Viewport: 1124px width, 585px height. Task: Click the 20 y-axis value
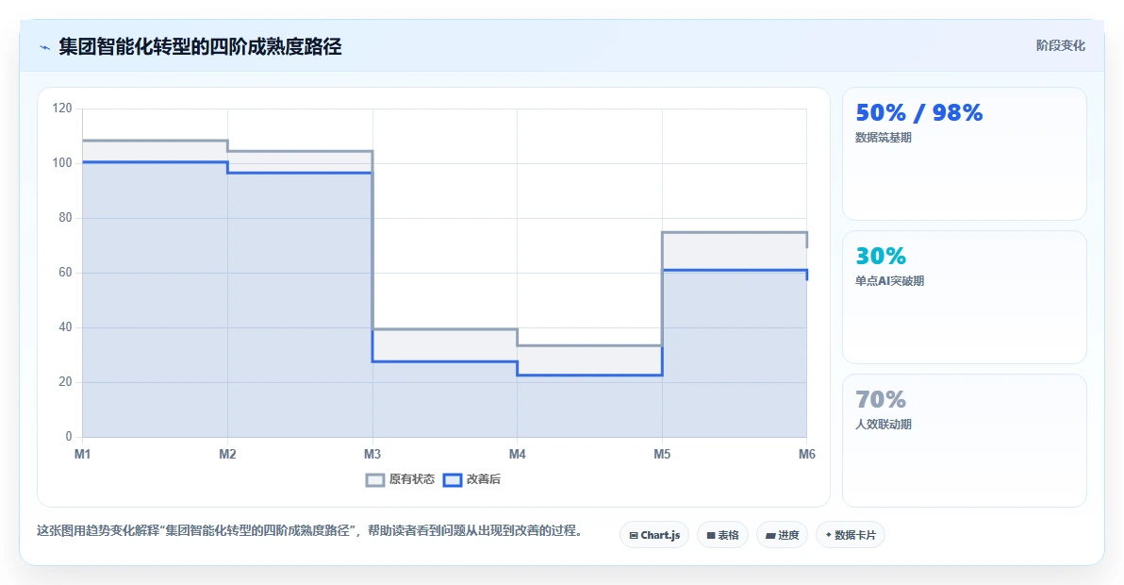65,381
